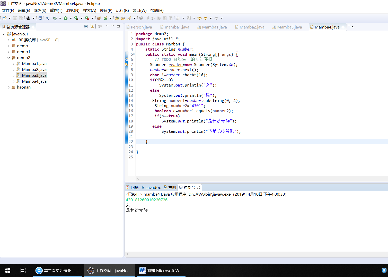Open Windows Start menu
388x277 pixels.
8,271
